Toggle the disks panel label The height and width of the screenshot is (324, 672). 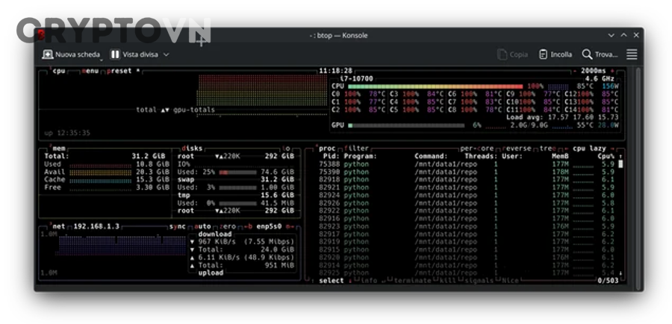click(192, 148)
